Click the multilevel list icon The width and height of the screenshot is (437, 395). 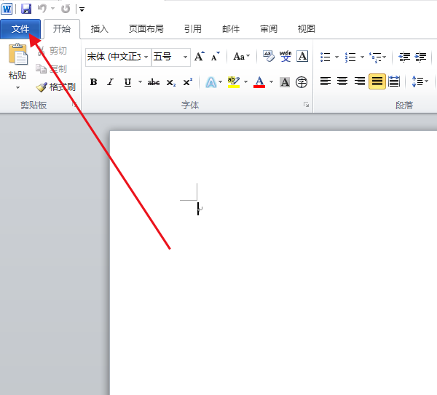[375, 57]
